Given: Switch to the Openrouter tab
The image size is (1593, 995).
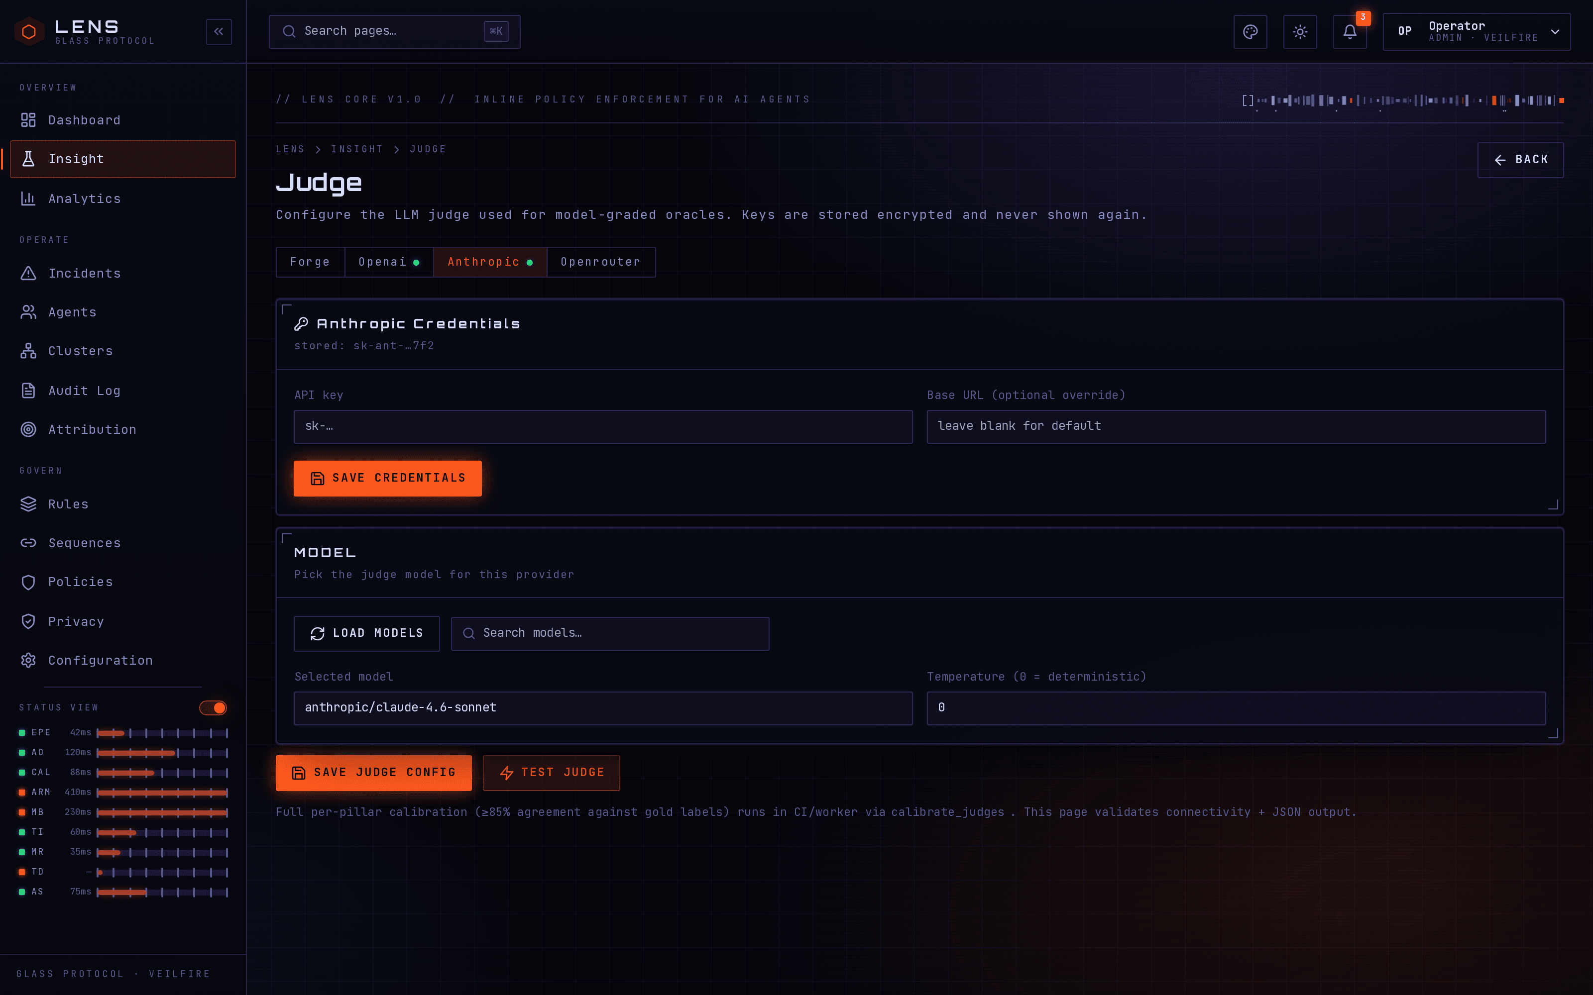Looking at the screenshot, I should click(600, 262).
